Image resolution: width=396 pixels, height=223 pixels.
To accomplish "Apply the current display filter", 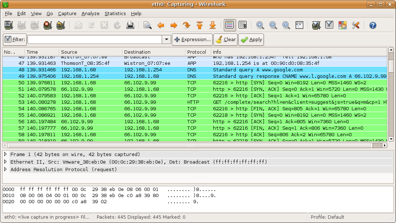I will click(251, 39).
